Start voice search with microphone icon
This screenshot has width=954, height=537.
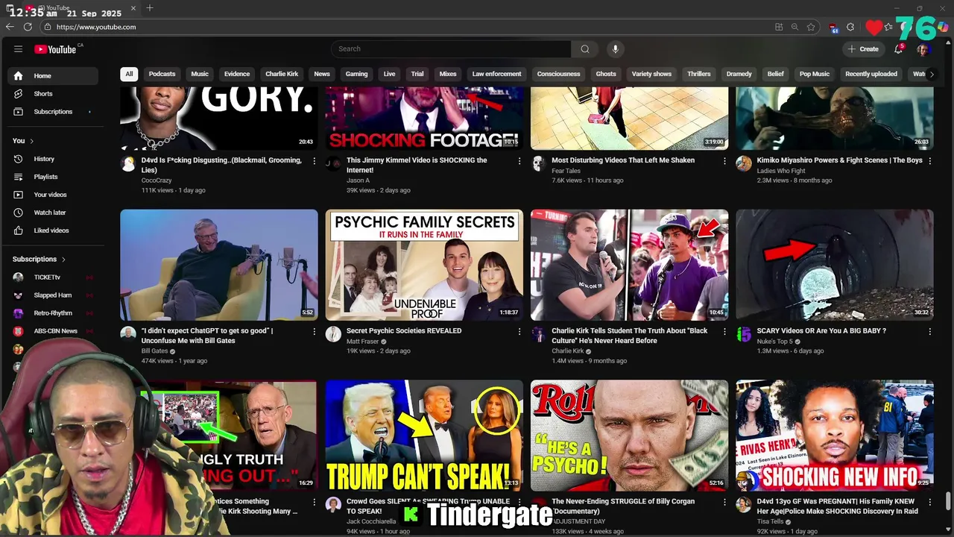coord(615,49)
